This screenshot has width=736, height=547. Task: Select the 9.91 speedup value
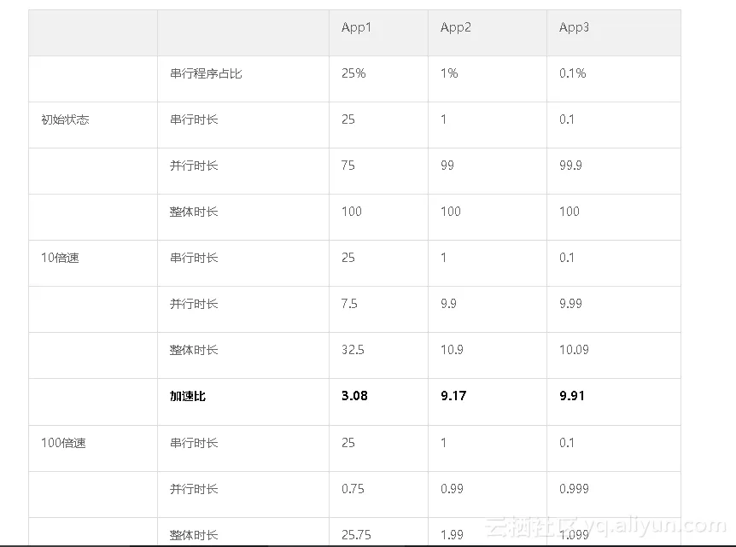tap(572, 396)
